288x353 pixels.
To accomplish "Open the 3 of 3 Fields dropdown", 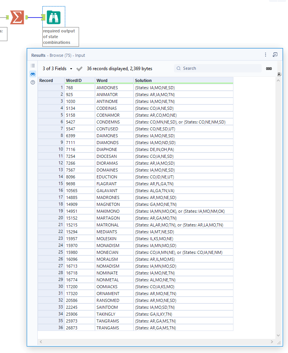I will [58, 69].
